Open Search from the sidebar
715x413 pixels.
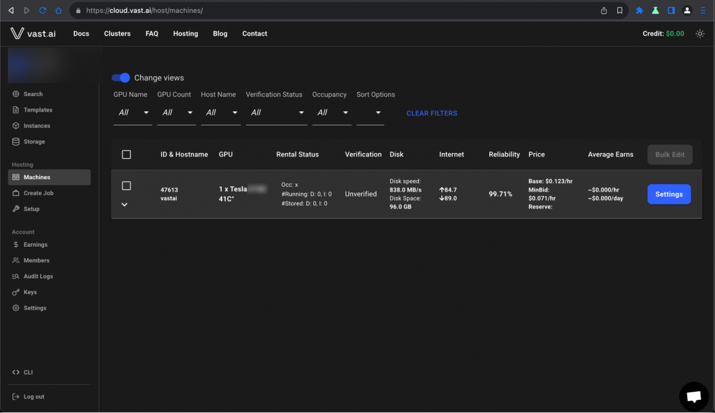[x=33, y=94]
